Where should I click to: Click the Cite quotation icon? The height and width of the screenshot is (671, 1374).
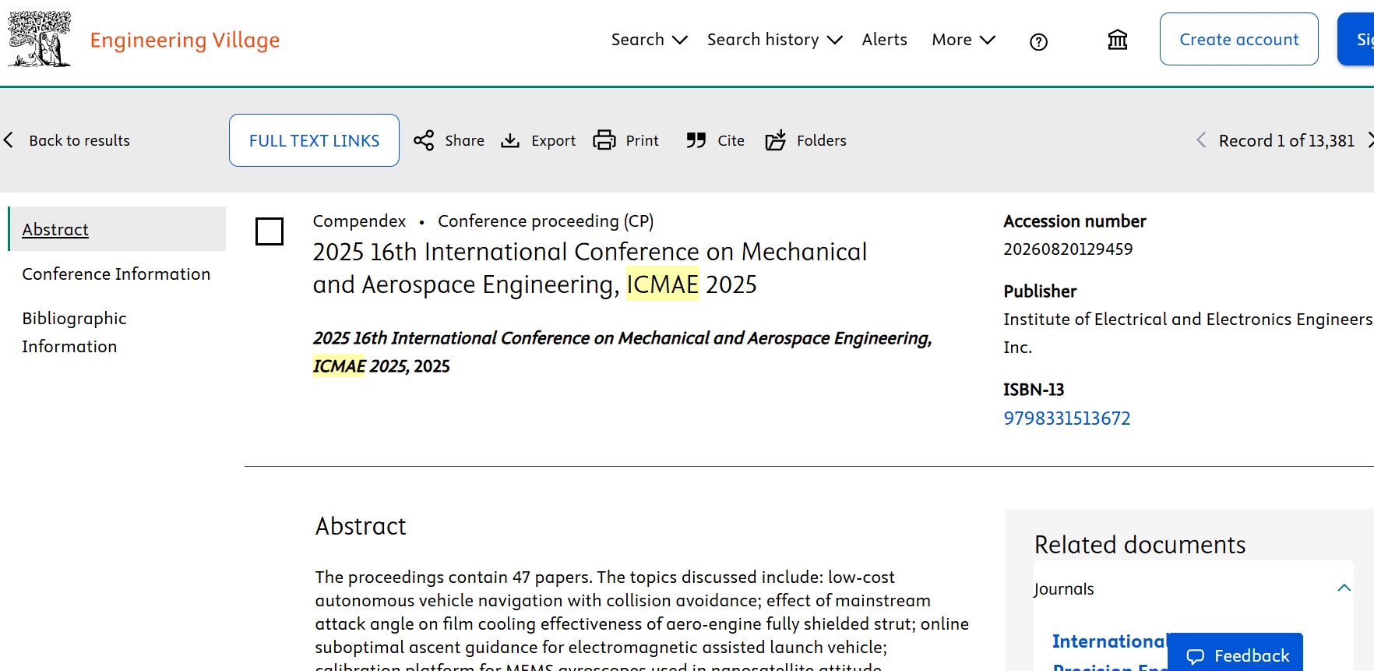tap(696, 140)
